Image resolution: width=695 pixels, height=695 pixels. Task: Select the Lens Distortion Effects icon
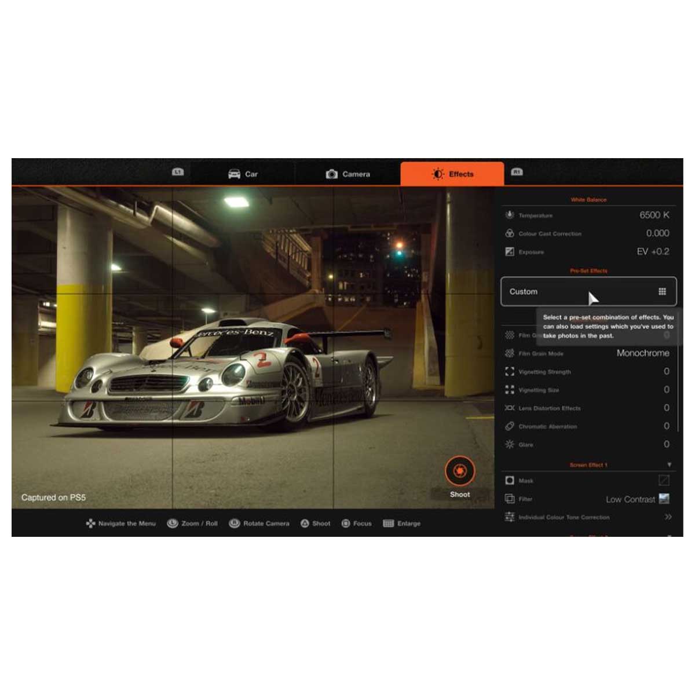click(510, 408)
